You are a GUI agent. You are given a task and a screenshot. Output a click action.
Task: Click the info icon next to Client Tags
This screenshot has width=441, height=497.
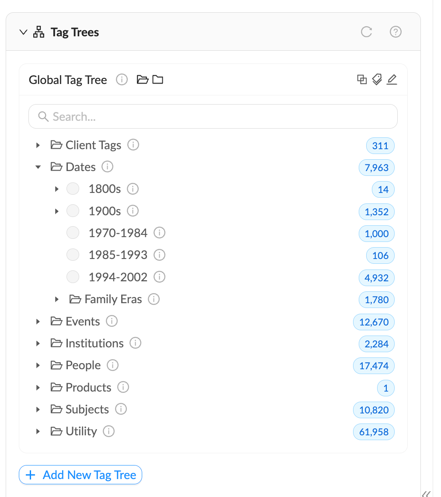point(133,145)
